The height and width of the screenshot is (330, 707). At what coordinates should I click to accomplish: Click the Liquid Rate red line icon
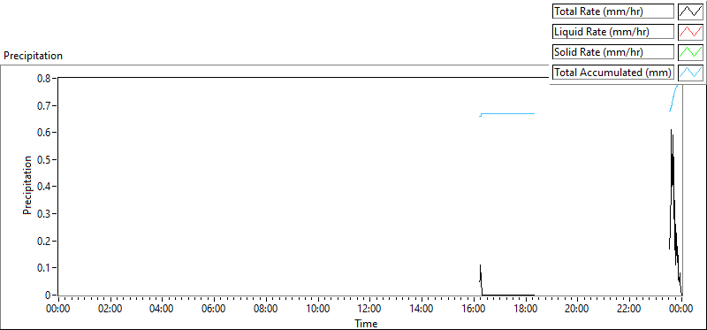coord(690,32)
